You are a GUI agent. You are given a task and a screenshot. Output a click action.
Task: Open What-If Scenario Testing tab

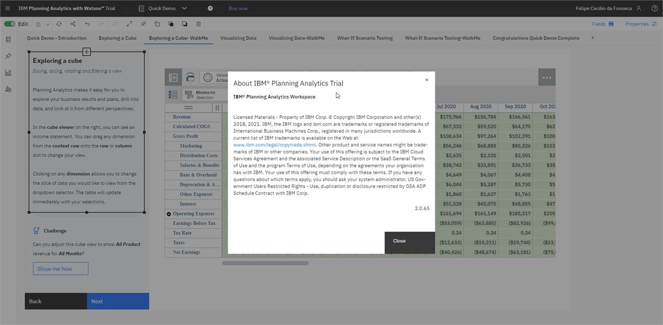coord(365,38)
